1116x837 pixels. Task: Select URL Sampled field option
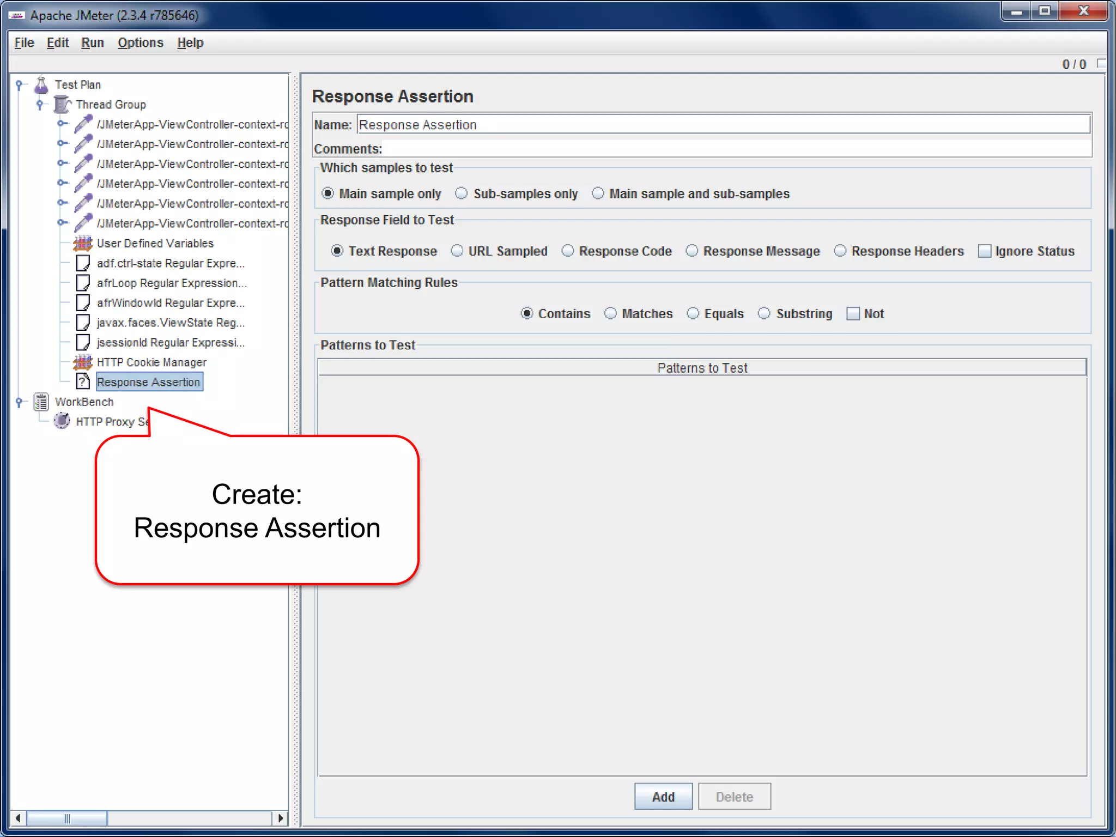pyautogui.click(x=457, y=251)
